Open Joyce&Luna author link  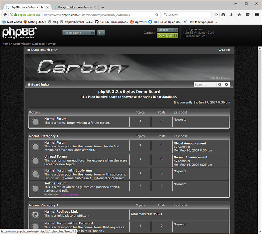[196, 29]
